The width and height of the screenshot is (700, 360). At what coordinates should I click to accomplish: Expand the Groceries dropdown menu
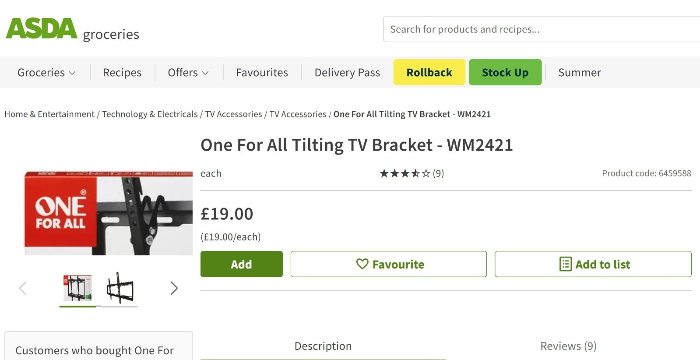pyautogui.click(x=46, y=73)
